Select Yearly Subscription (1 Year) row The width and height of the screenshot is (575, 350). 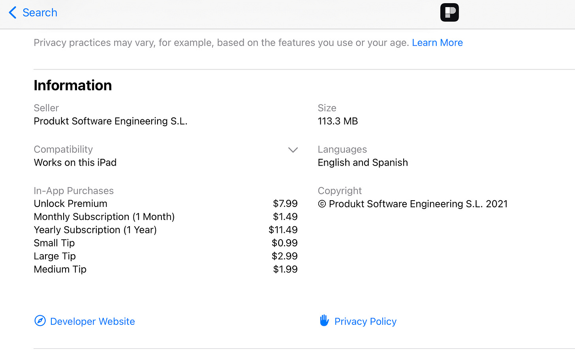coord(165,230)
